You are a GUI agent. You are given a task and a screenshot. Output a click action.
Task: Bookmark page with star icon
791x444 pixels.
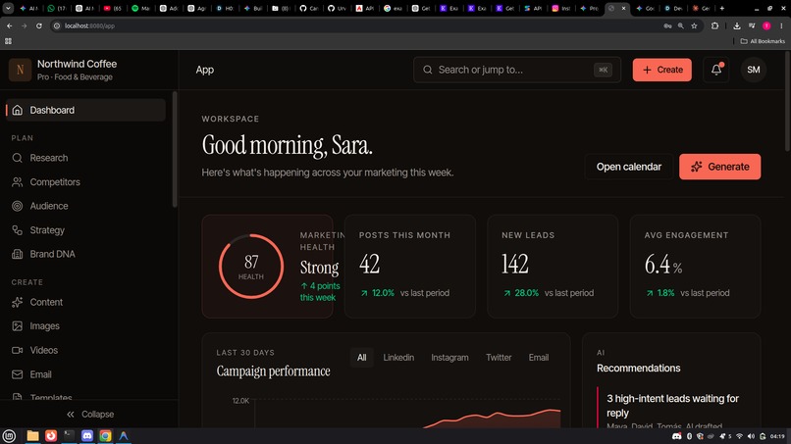tap(694, 25)
